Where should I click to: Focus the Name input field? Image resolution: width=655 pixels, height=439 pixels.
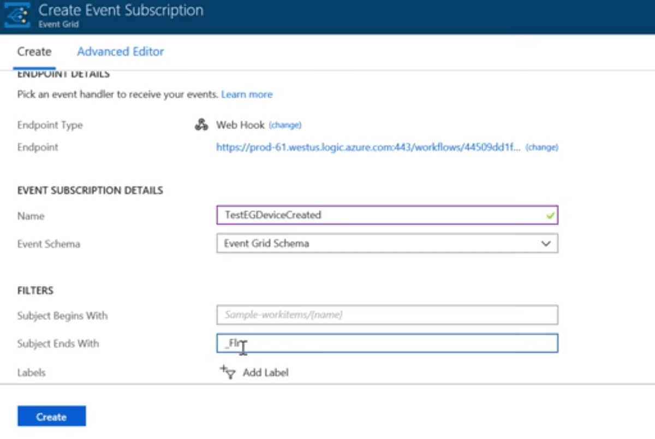(x=388, y=215)
